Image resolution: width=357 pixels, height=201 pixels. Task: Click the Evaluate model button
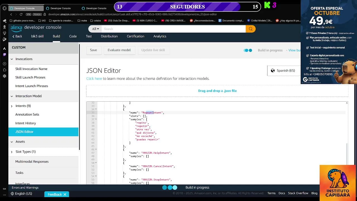[x=119, y=50]
